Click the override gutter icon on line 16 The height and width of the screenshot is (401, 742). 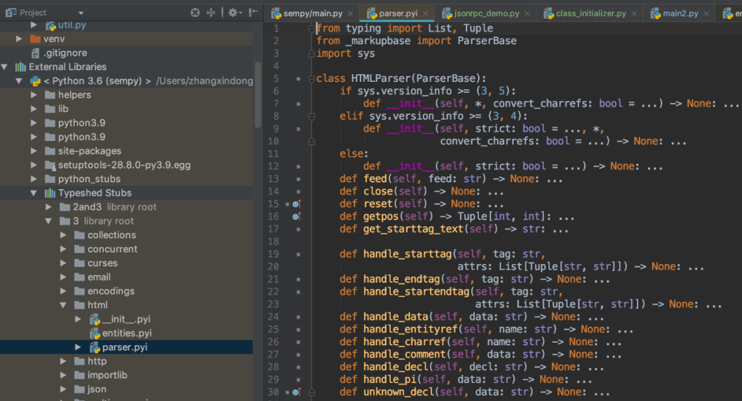(x=296, y=217)
